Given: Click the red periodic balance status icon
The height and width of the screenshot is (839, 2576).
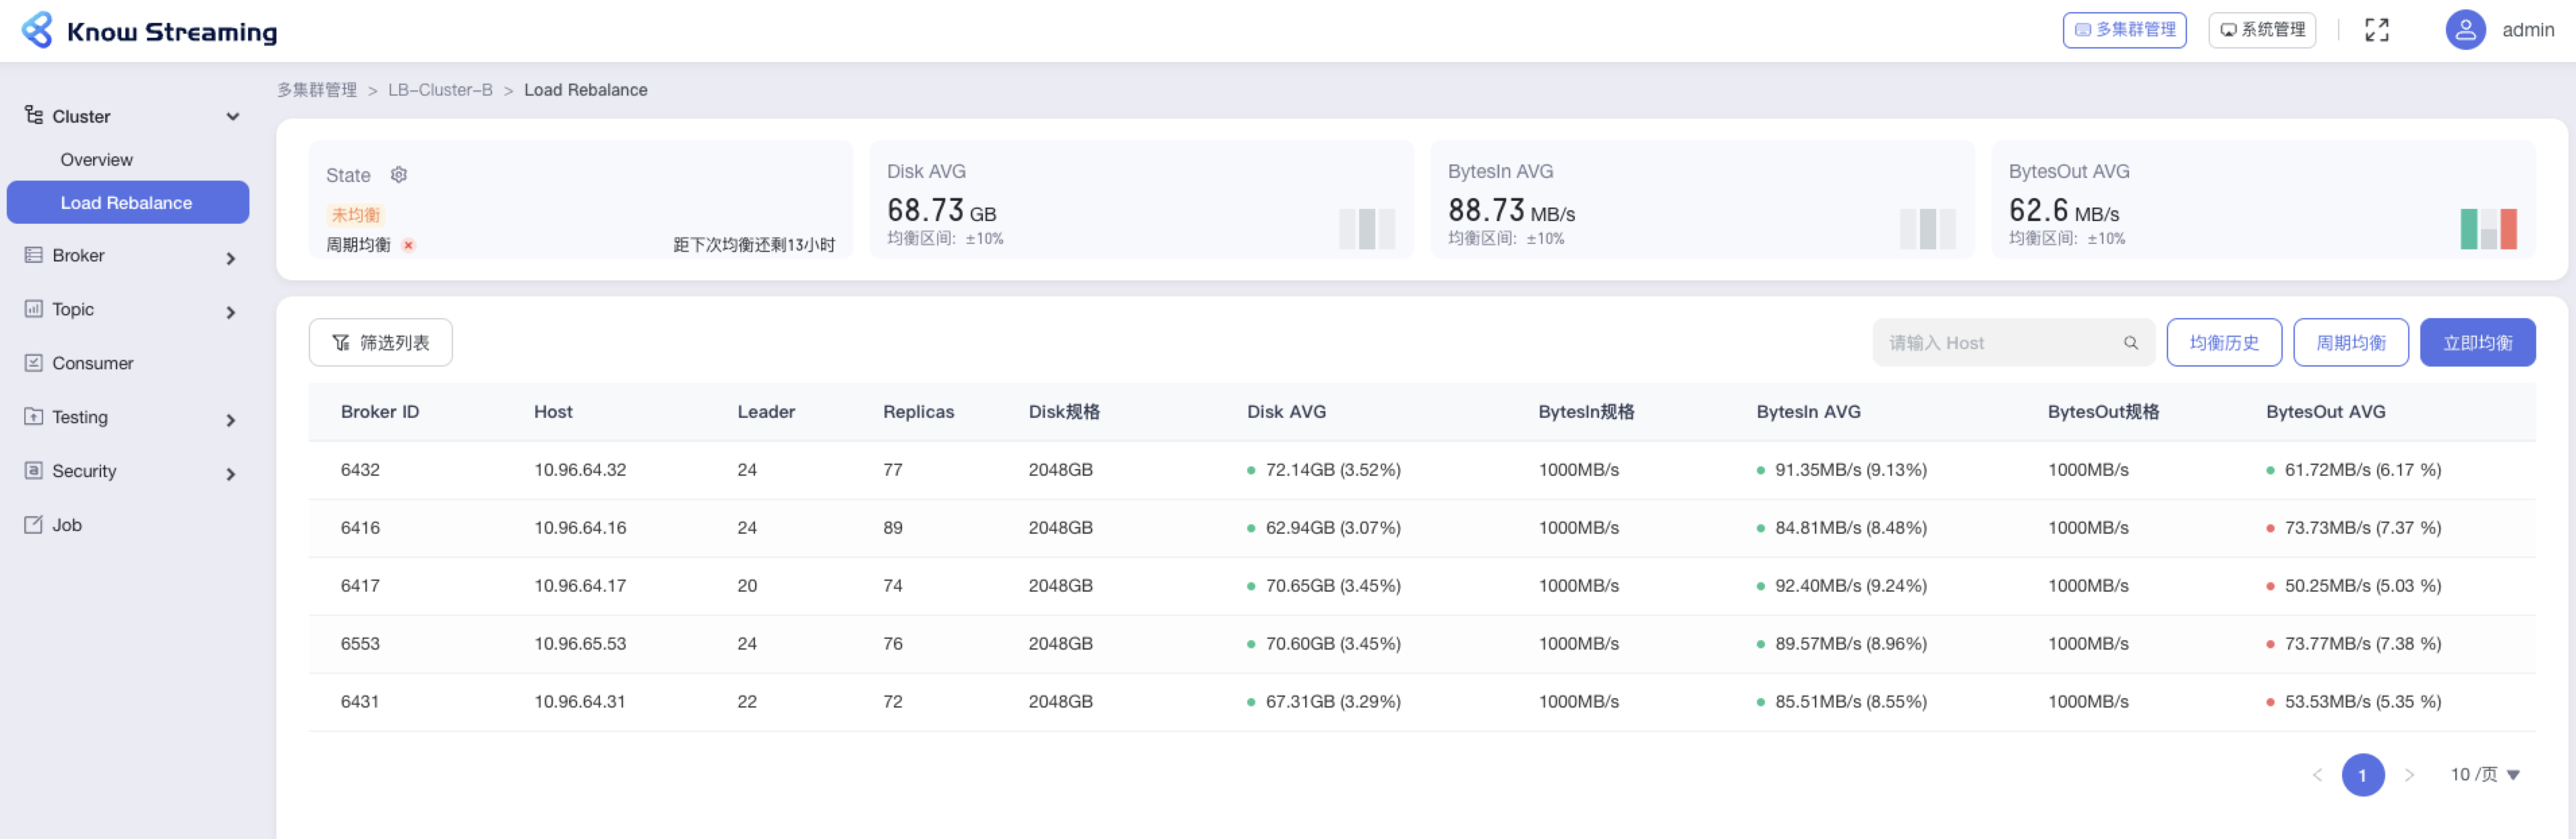Looking at the screenshot, I should (408, 245).
